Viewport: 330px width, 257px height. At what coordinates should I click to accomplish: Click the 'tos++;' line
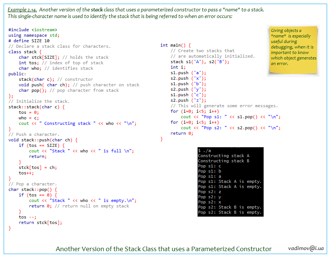pyautogui.click(x=26, y=173)
